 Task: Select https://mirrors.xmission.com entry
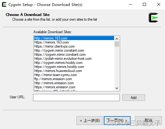pyautogui.click(x=74, y=87)
